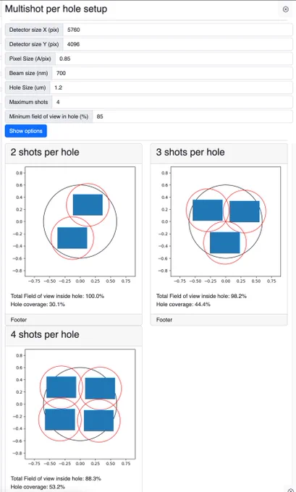Click Footer of 3 shots per hole card

coord(219,320)
